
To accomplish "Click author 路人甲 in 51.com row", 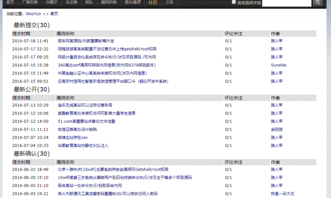I will pos(277,121).
